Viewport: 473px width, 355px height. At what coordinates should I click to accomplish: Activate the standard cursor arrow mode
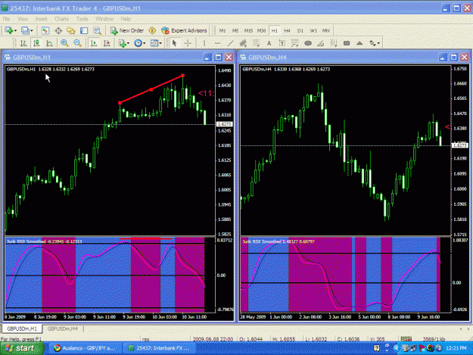(x=174, y=43)
